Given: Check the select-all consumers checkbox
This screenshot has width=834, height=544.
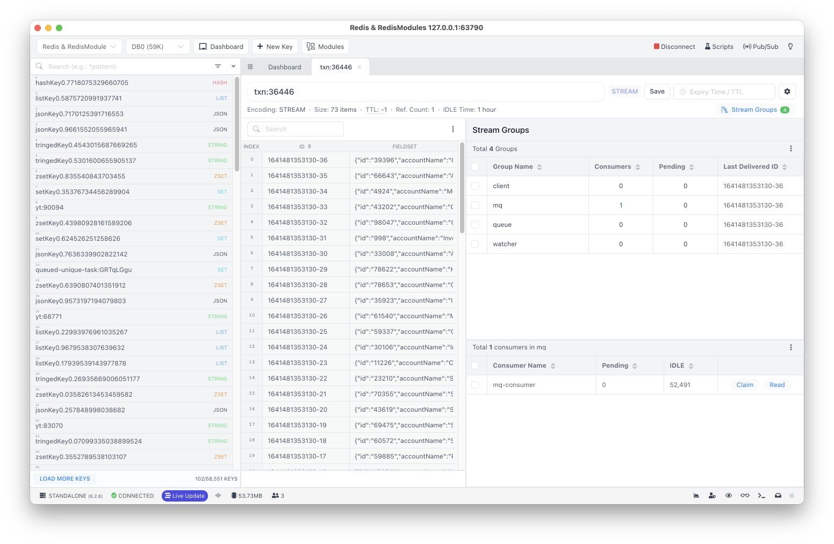Looking at the screenshot, I should (475, 366).
